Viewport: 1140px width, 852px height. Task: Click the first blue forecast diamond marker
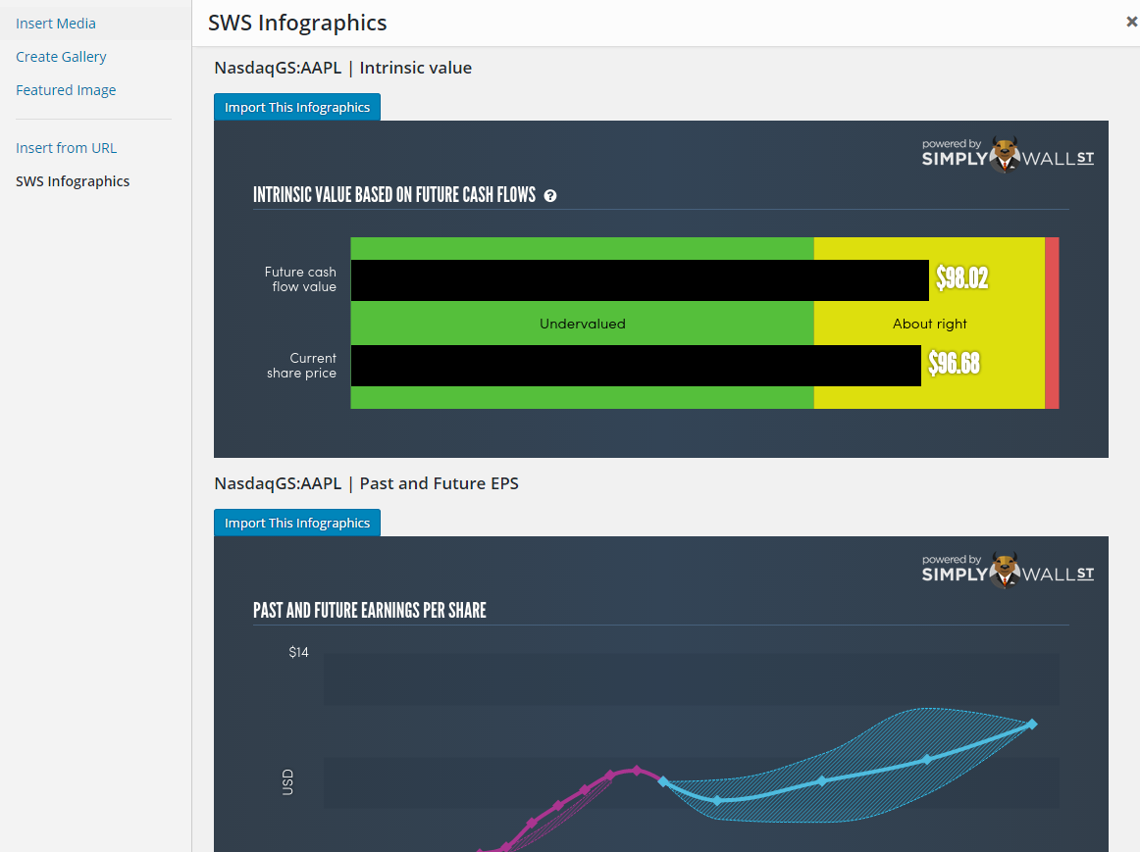(x=663, y=781)
